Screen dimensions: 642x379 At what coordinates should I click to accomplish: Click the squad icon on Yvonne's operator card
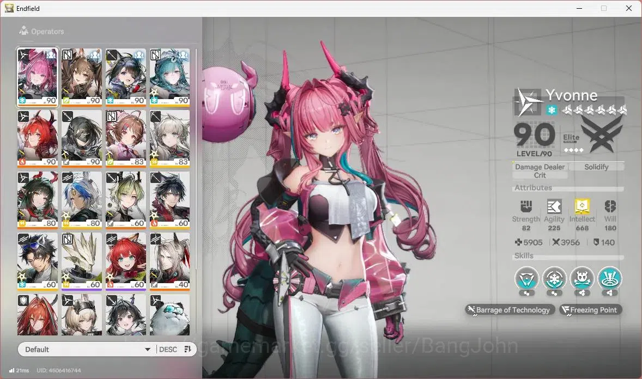[x=51, y=54]
